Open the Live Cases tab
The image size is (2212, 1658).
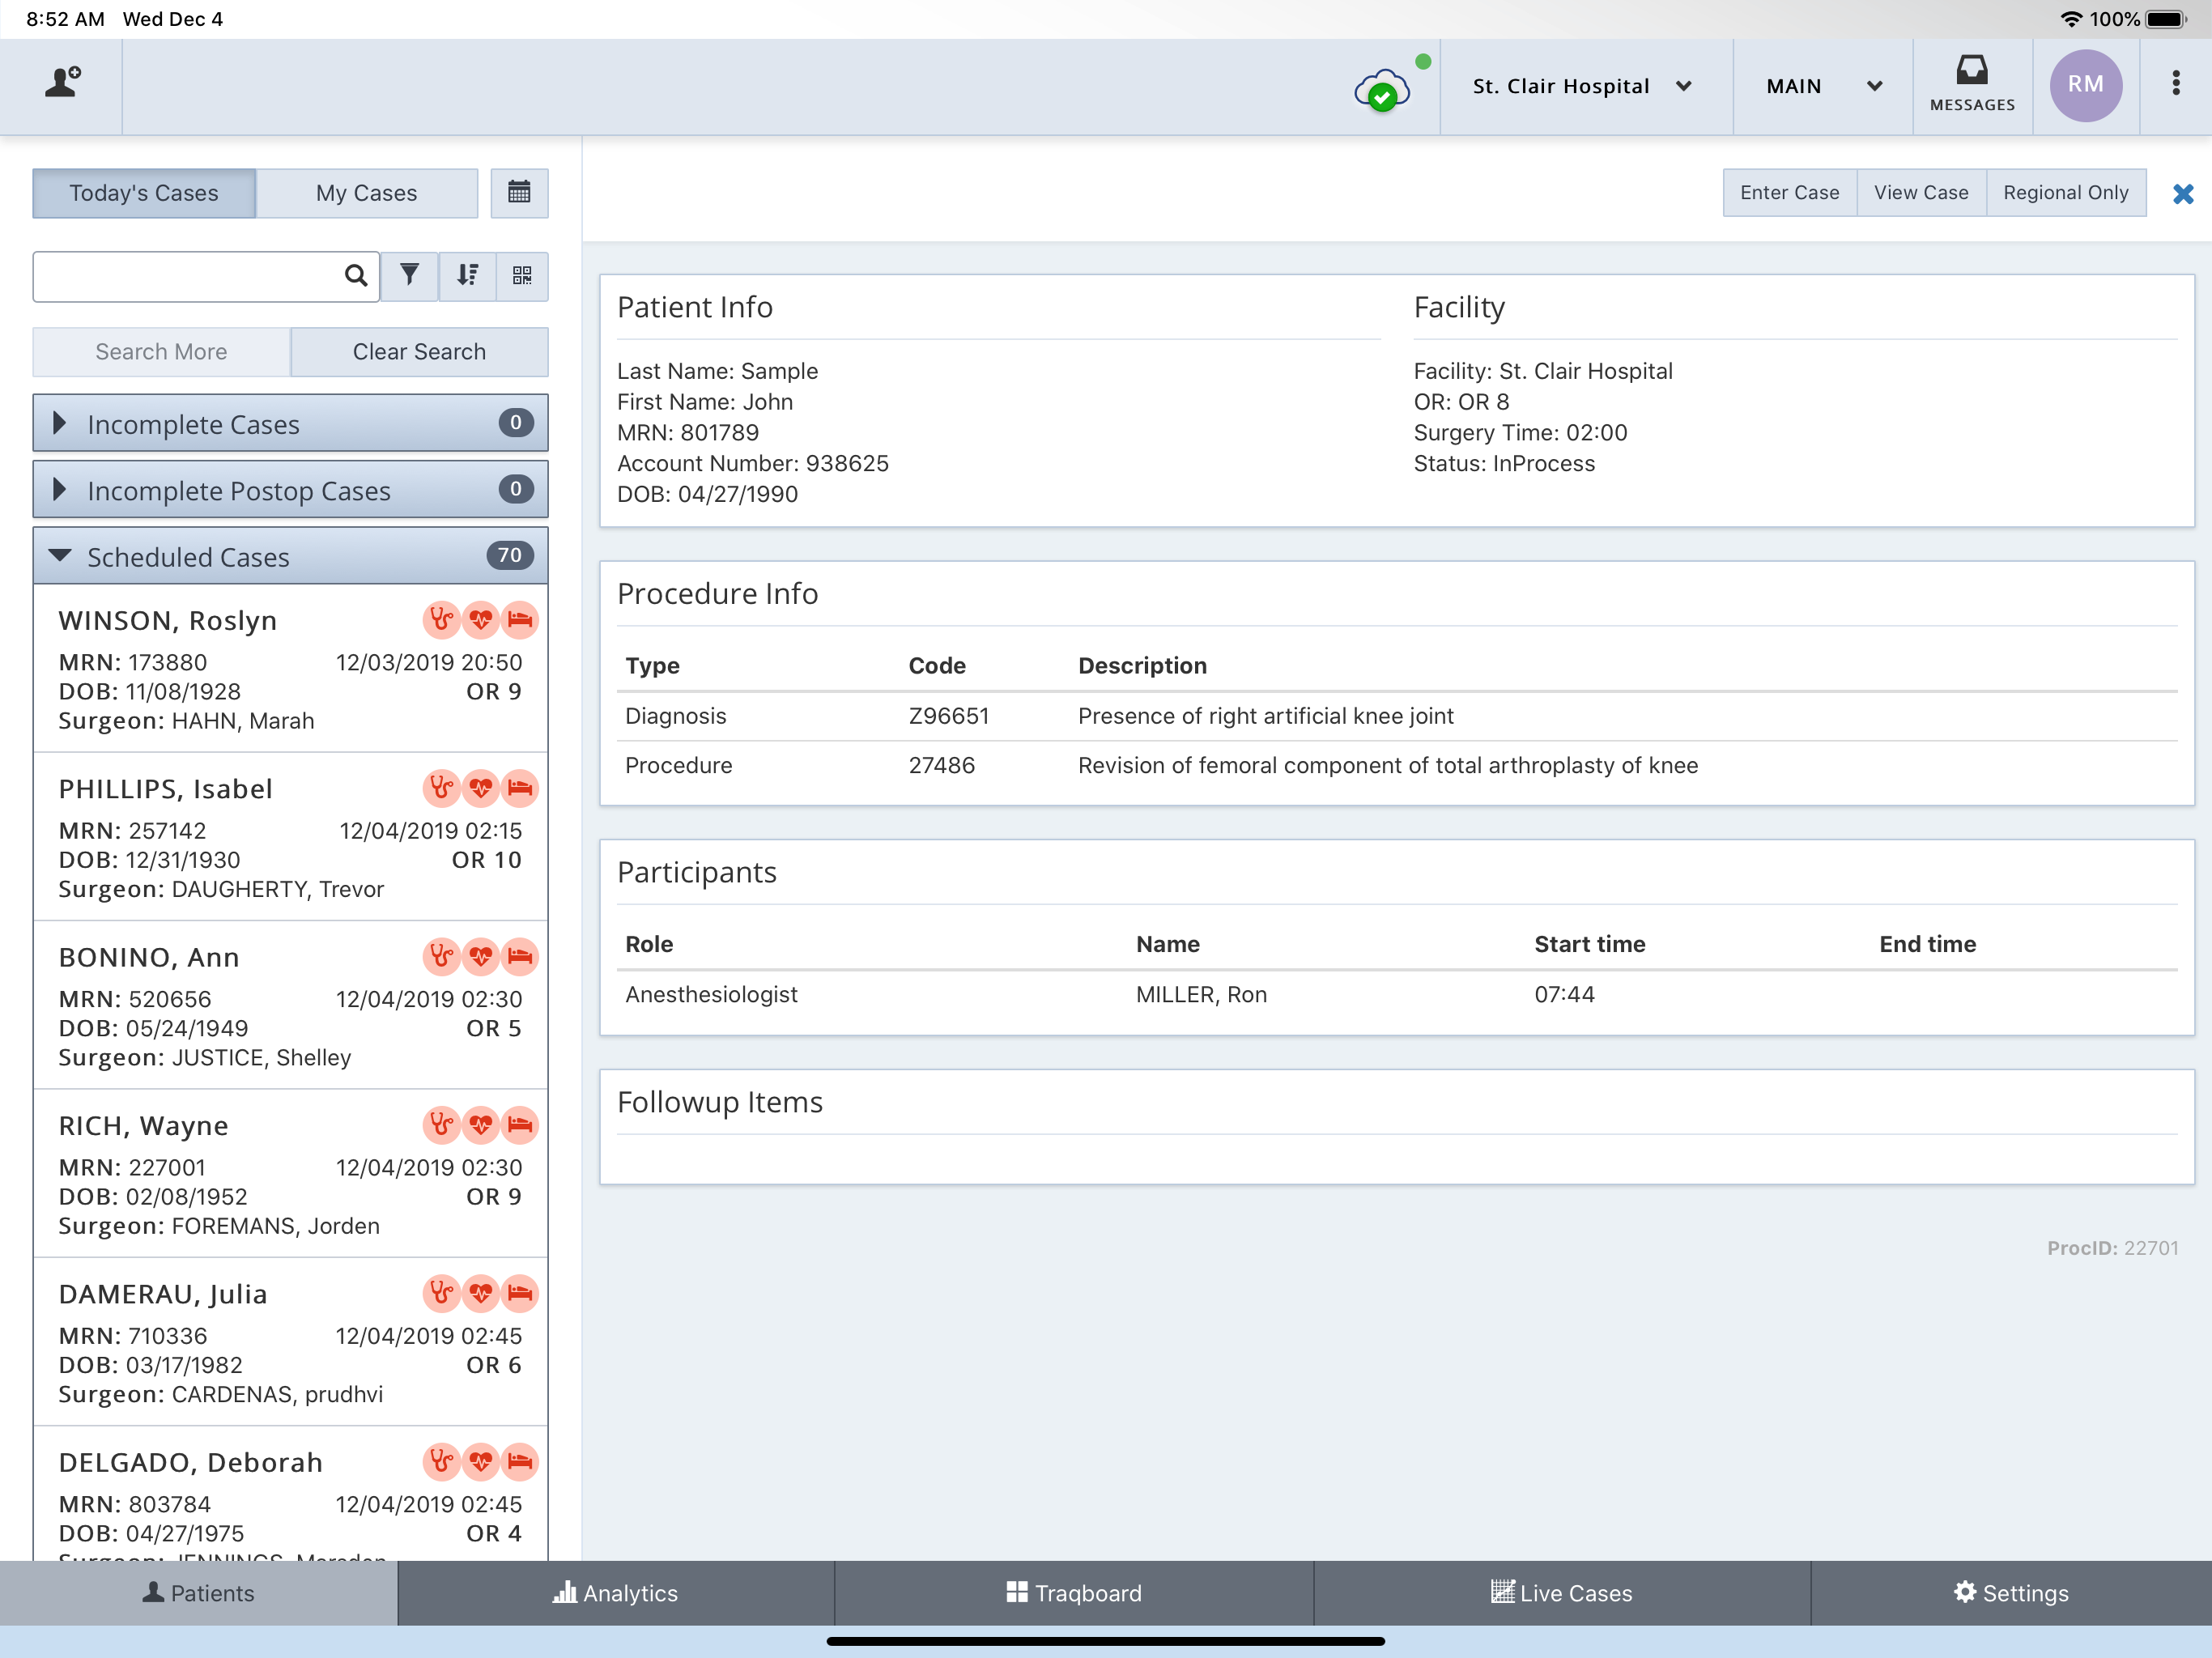[1562, 1593]
